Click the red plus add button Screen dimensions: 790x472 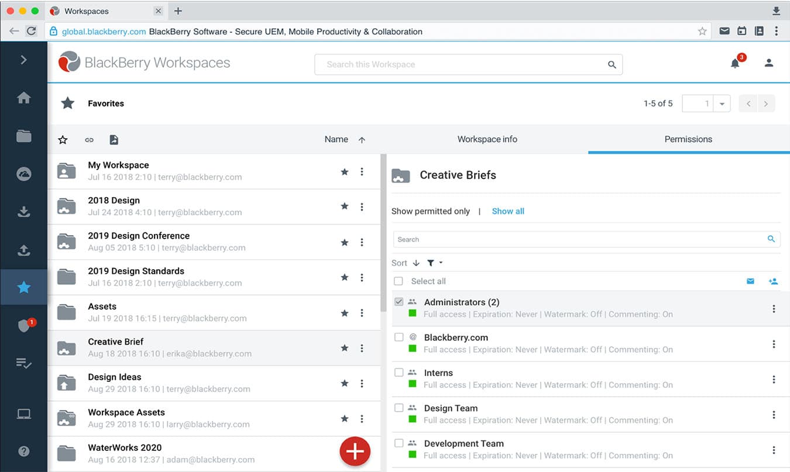pyautogui.click(x=355, y=452)
